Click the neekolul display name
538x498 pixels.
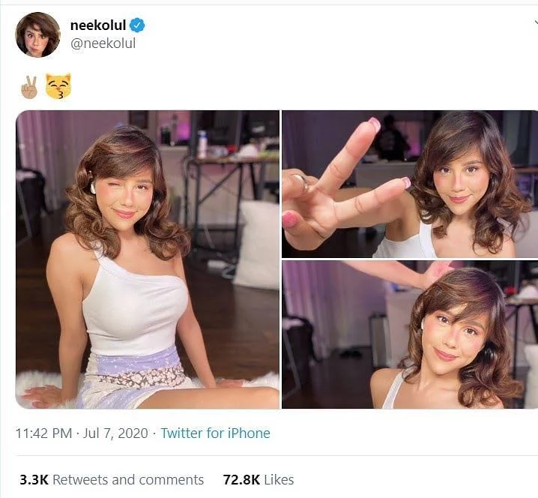pyautogui.click(x=98, y=25)
